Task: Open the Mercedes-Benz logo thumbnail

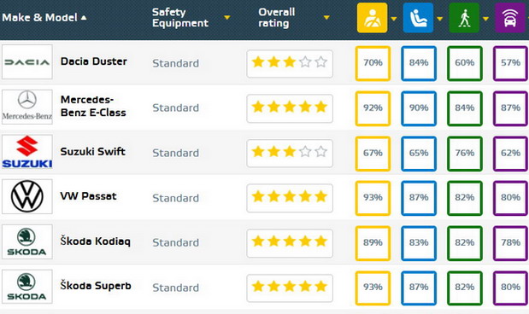Action: 27,107
